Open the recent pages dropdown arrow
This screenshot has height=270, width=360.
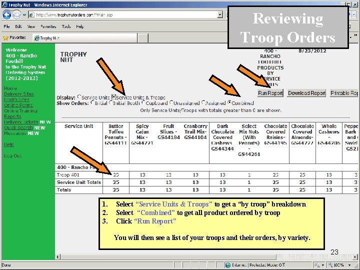(24, 15)
